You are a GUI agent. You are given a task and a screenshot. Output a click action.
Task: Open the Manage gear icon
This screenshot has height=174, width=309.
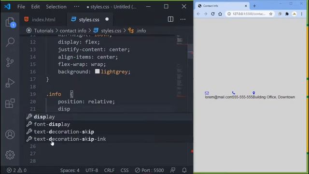(x=10, y=155)
